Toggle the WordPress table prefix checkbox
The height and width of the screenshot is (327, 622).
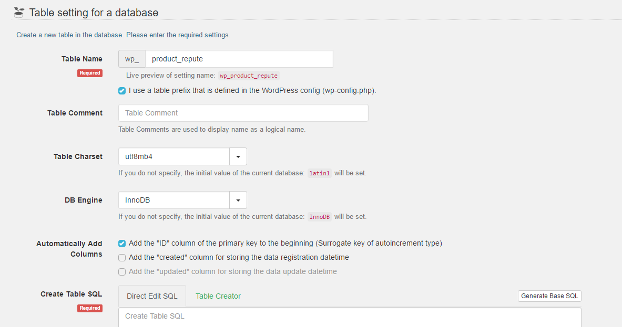[122, 90]
